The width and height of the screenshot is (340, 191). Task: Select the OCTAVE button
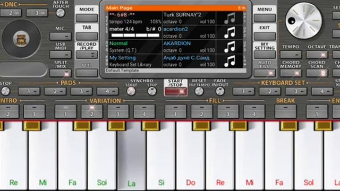coord(317,55)
